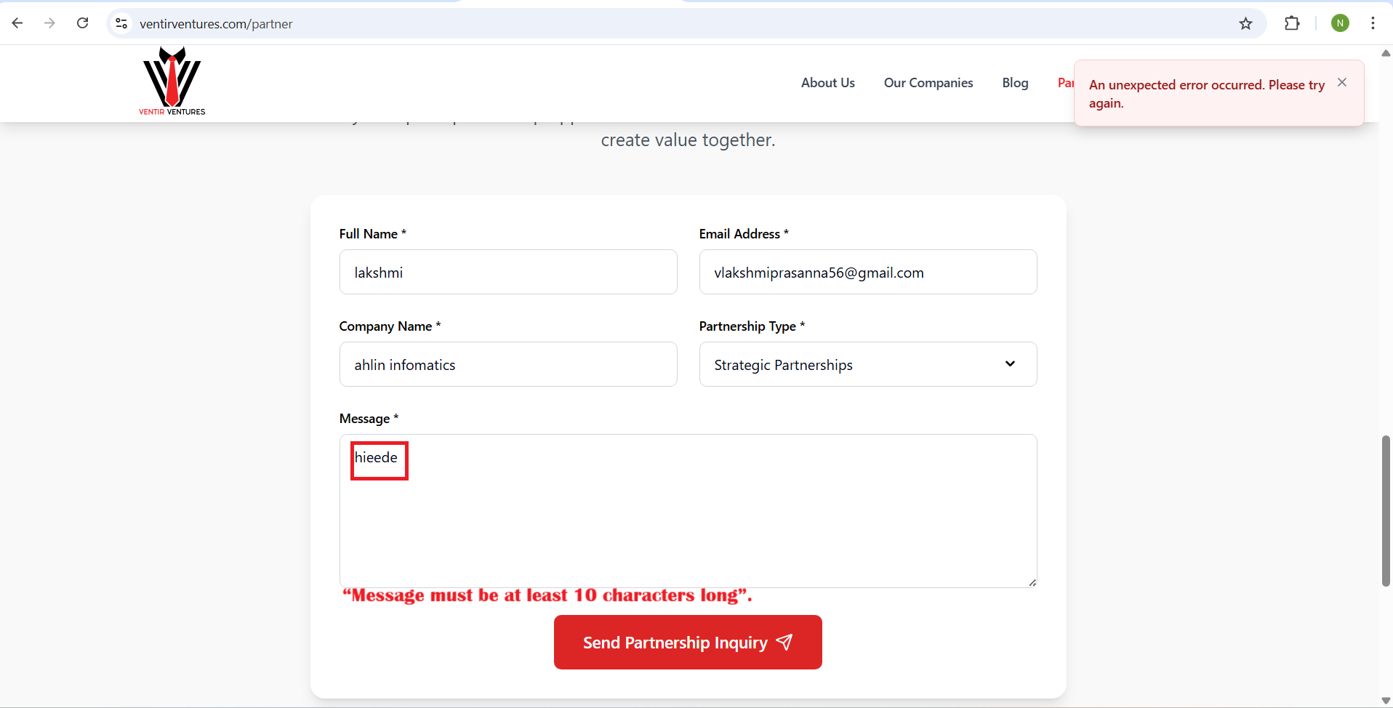Focus the Email Address input
The height and width of the screenshot is (708, 1393).
click(867, 273)
